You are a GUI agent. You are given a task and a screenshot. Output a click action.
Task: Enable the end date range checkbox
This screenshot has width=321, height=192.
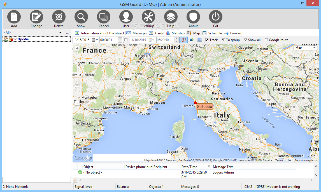(x=126, y=40)
